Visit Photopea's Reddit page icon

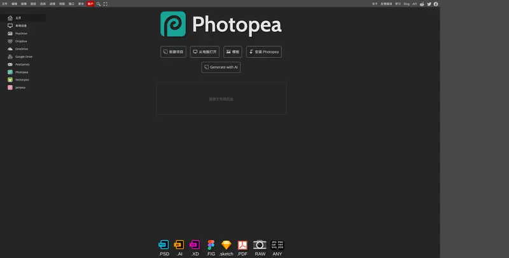tap(422, 4)
